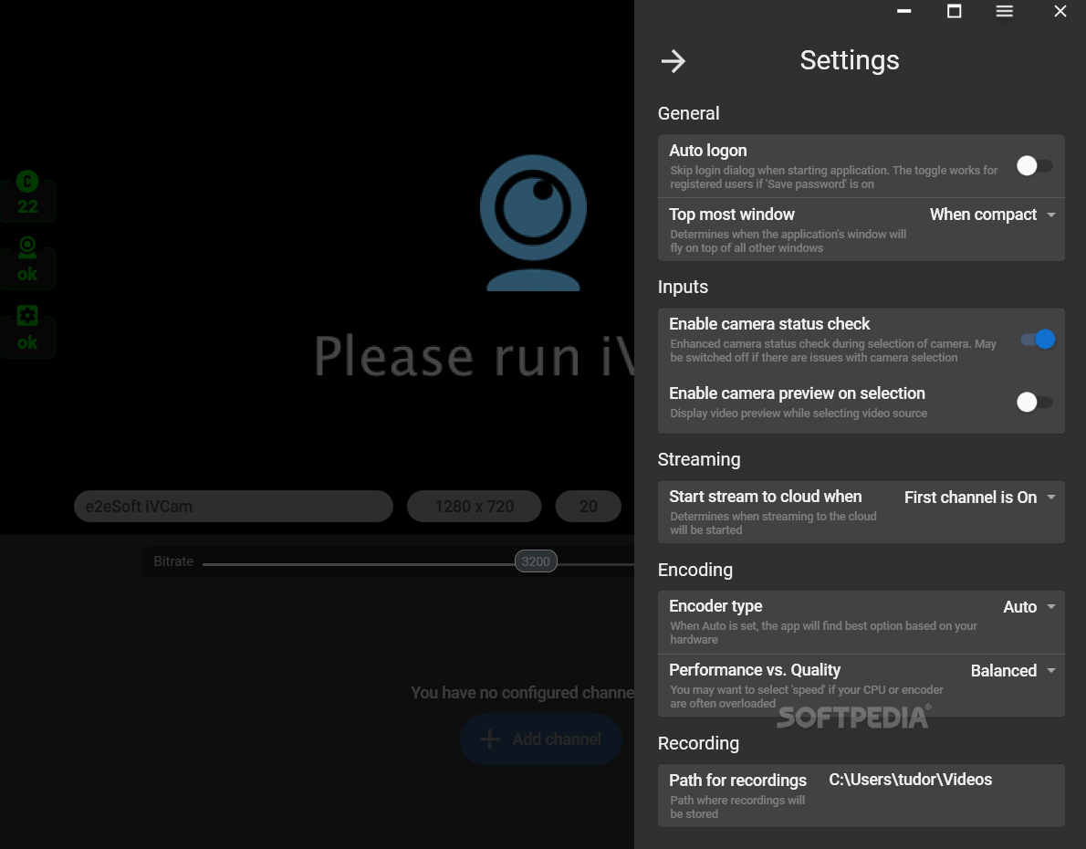Click the Add channel button

[x=541, y=739]
